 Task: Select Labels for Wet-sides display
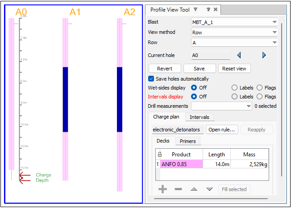[x=234, y=88]
